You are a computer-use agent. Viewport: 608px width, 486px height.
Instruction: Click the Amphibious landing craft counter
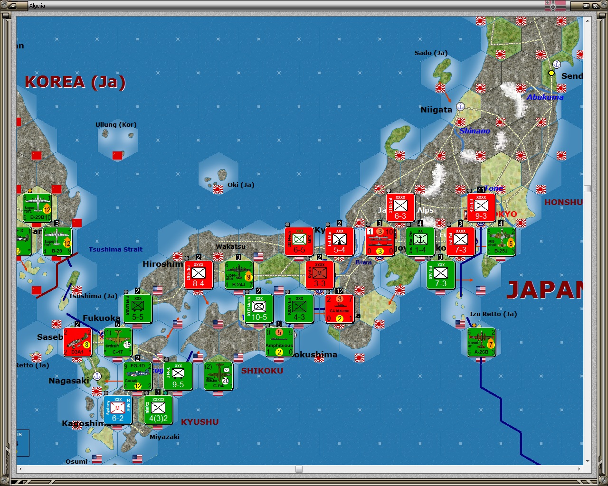pyautogui.click(x=279, y=342)
